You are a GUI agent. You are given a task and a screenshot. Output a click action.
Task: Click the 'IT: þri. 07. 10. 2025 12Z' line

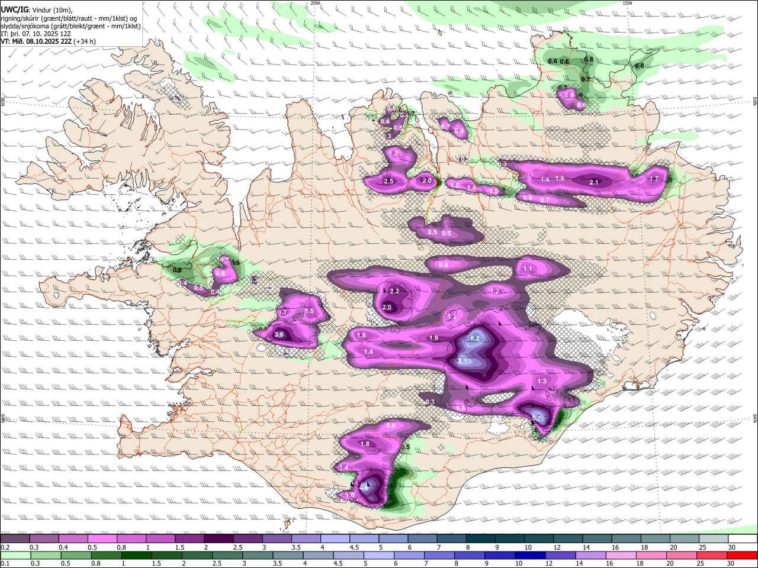[x=35, y=34]
